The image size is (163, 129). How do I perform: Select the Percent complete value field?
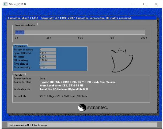click(47, 50)
